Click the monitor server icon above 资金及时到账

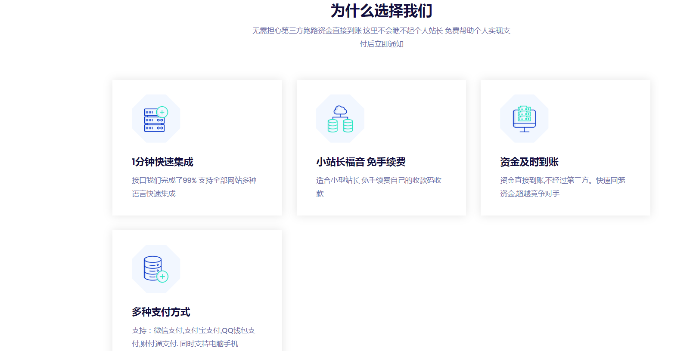[524, 119]
